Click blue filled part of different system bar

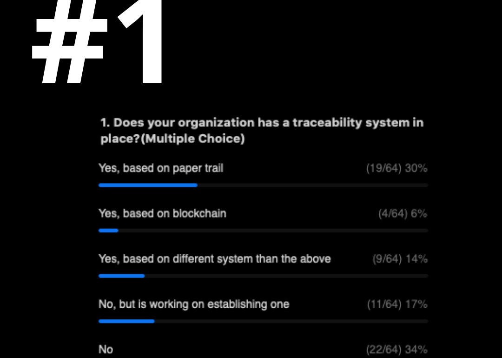coord(122,276)
